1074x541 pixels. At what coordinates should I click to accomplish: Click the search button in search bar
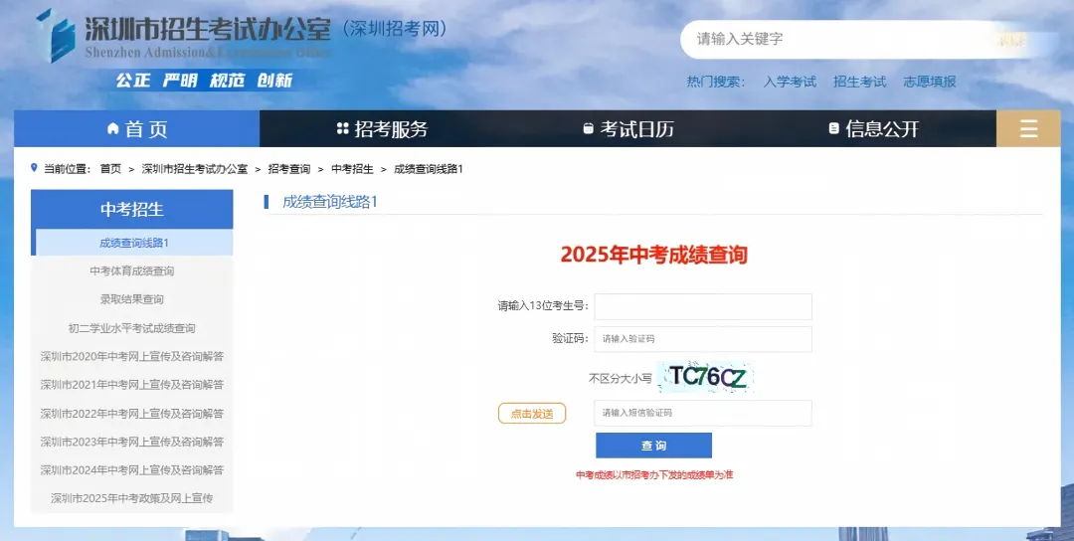tap(1013, 40)
